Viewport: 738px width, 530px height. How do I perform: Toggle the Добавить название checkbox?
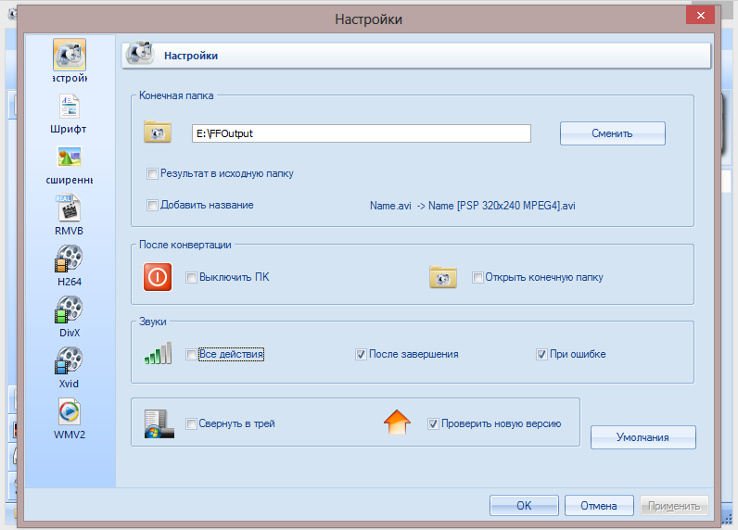pyautogui.click(x=153, y=205)
